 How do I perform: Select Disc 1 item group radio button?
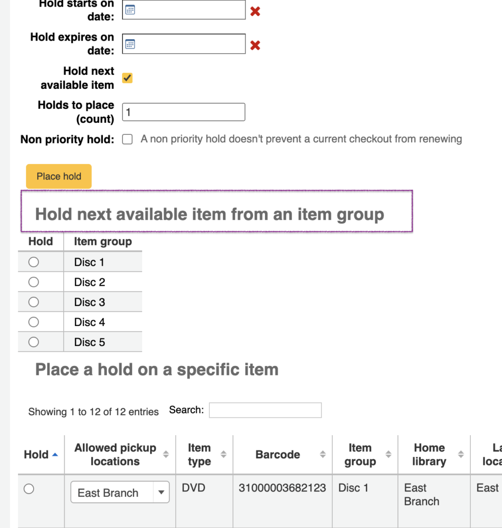click(x=34, y=262)
